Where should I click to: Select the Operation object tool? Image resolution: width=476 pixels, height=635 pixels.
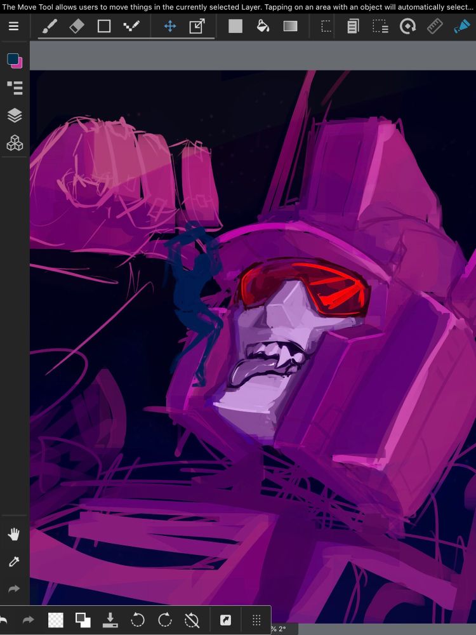click(x=197, y=27)
